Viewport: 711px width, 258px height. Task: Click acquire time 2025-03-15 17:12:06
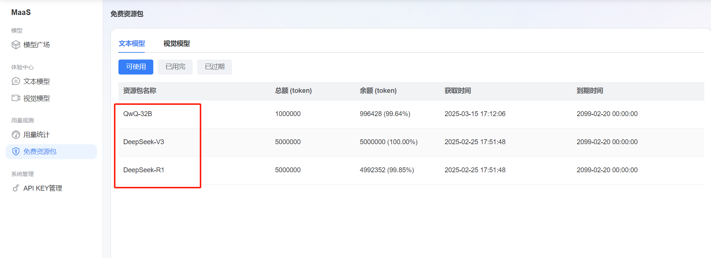click(475, 114)
